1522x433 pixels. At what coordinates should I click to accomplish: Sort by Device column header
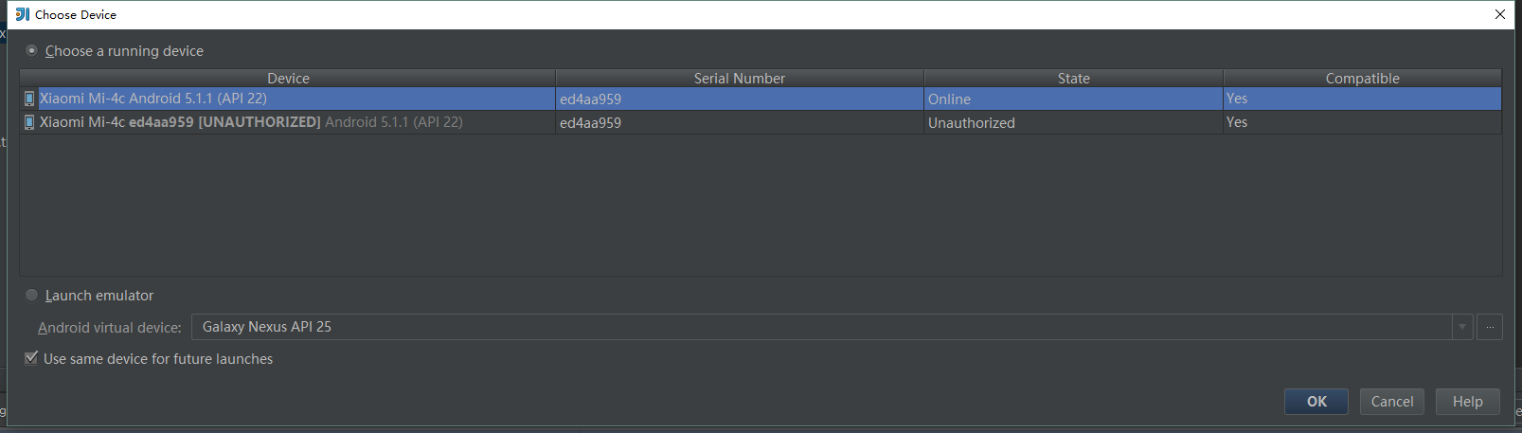point(288,79)
